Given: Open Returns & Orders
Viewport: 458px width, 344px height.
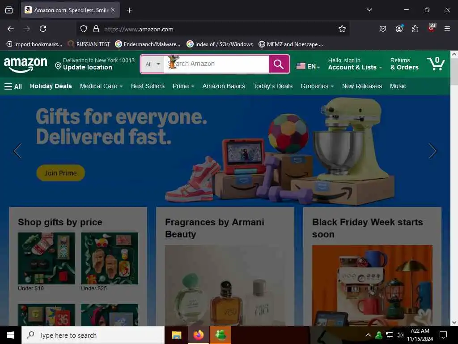Looking at the screenshot, I should tap(404, 64).
